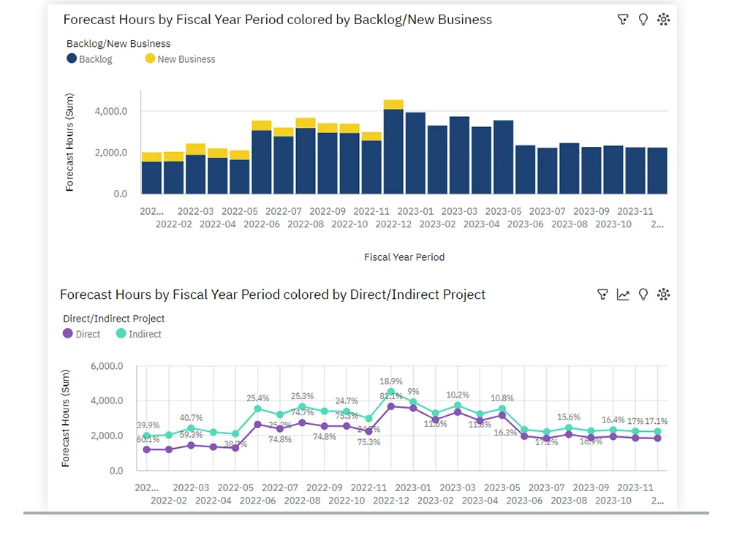
Task: Toggle the Indirect series in the legend
Action: [139, 334]
